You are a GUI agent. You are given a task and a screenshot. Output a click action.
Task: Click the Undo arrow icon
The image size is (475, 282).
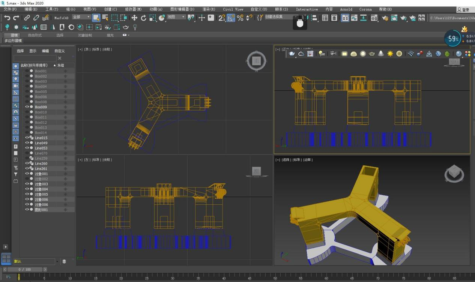tap(7, 18)
